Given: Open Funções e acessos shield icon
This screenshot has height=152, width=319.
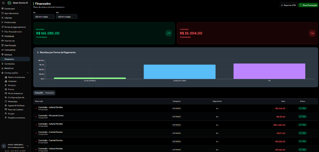Looking at the screenshot, I should click(6, 118).
